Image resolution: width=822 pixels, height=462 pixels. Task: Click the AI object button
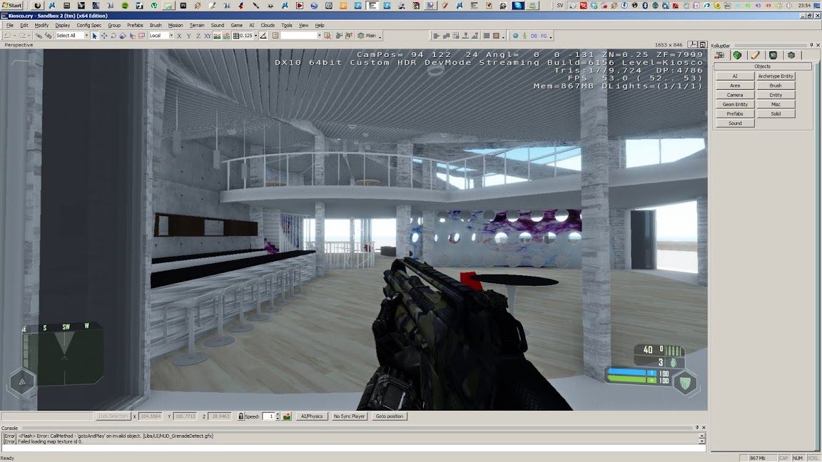(735, 76)
